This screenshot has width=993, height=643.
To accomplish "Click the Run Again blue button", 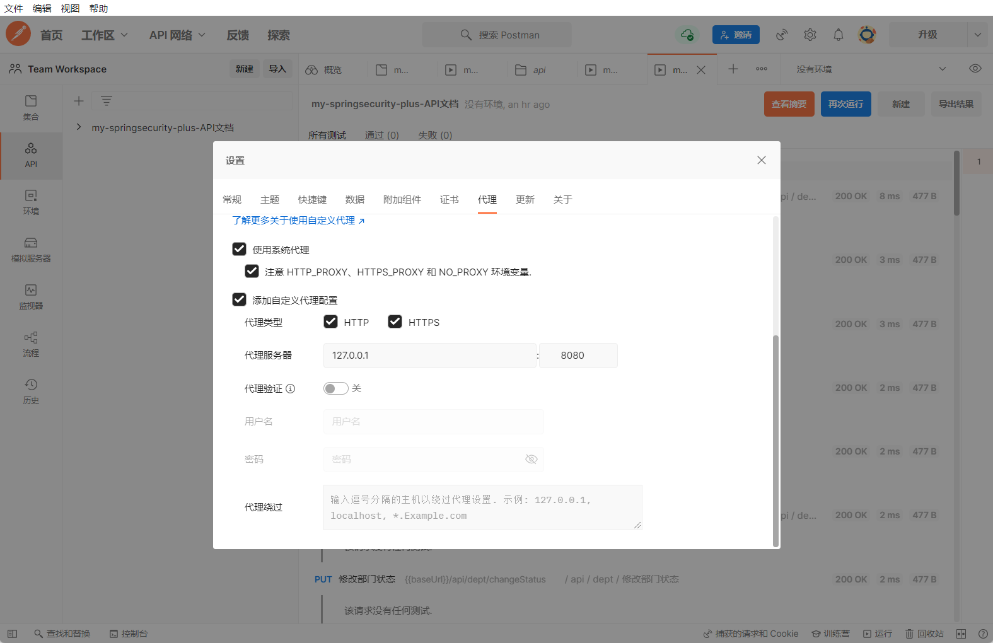I will [846, 104].
